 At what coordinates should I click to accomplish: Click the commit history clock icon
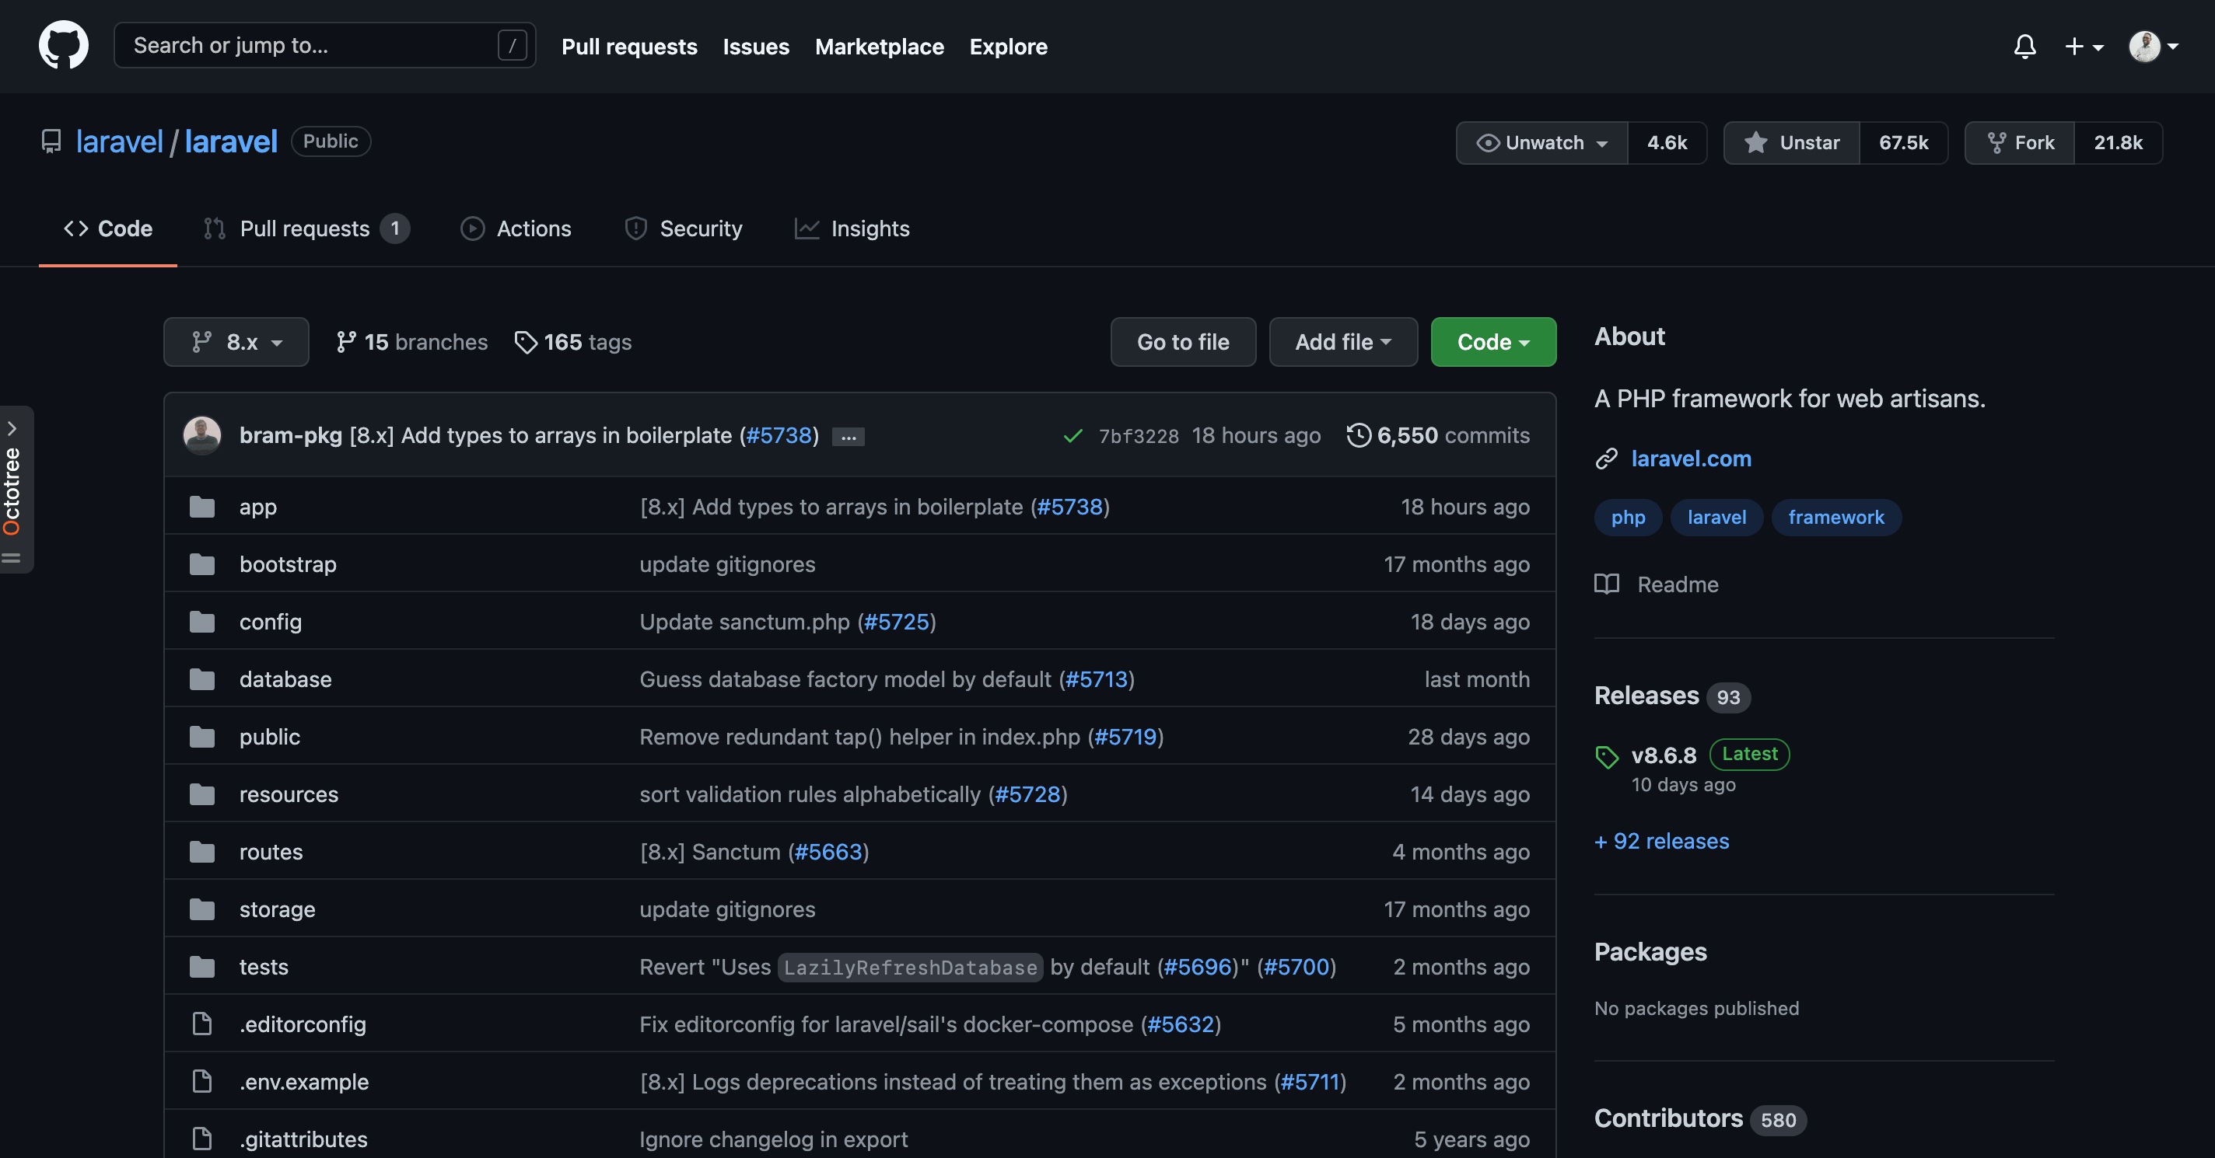(1358, 435)
